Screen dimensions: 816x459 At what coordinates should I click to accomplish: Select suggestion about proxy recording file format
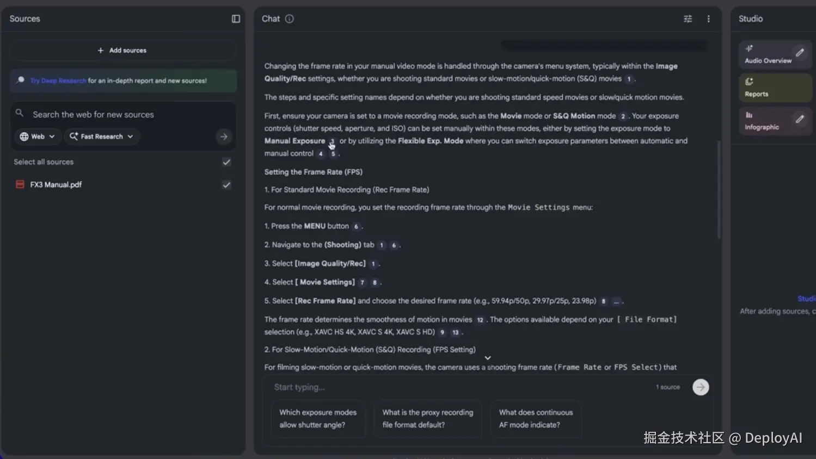point(428,419)
